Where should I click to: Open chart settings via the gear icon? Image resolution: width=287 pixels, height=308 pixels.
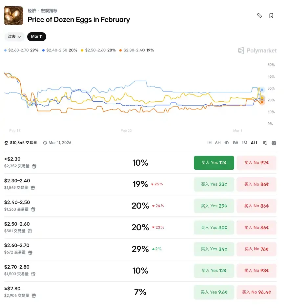tap(274, 143)
